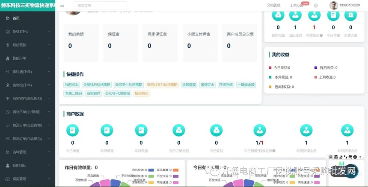Image resolution: width=368 pixels, height=187 pixels.
Task: Open the user avatar in top bar
Action: pyautogui.click(x=333, y=6)
